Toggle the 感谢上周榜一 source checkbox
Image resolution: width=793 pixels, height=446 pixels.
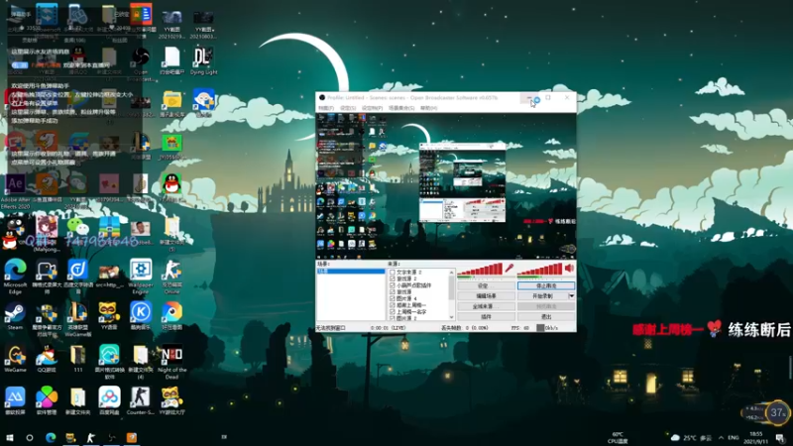point(392,305)
